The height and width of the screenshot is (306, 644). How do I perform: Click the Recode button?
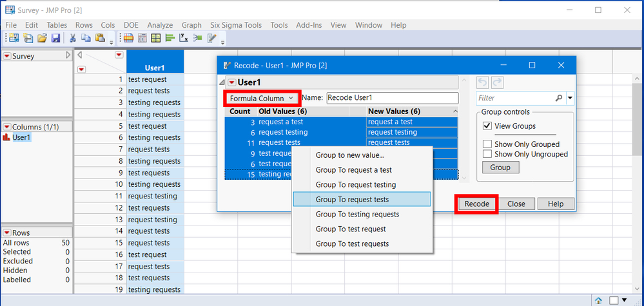(477, 204)
